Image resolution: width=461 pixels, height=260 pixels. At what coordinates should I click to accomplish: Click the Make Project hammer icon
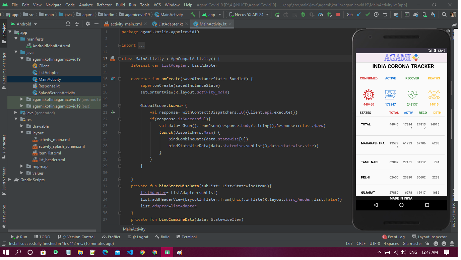(193, 15)
